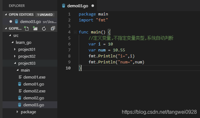Collapse the learn_go folder arrow
The height and width of the screenshot is (118, 200).
[13, 42]
